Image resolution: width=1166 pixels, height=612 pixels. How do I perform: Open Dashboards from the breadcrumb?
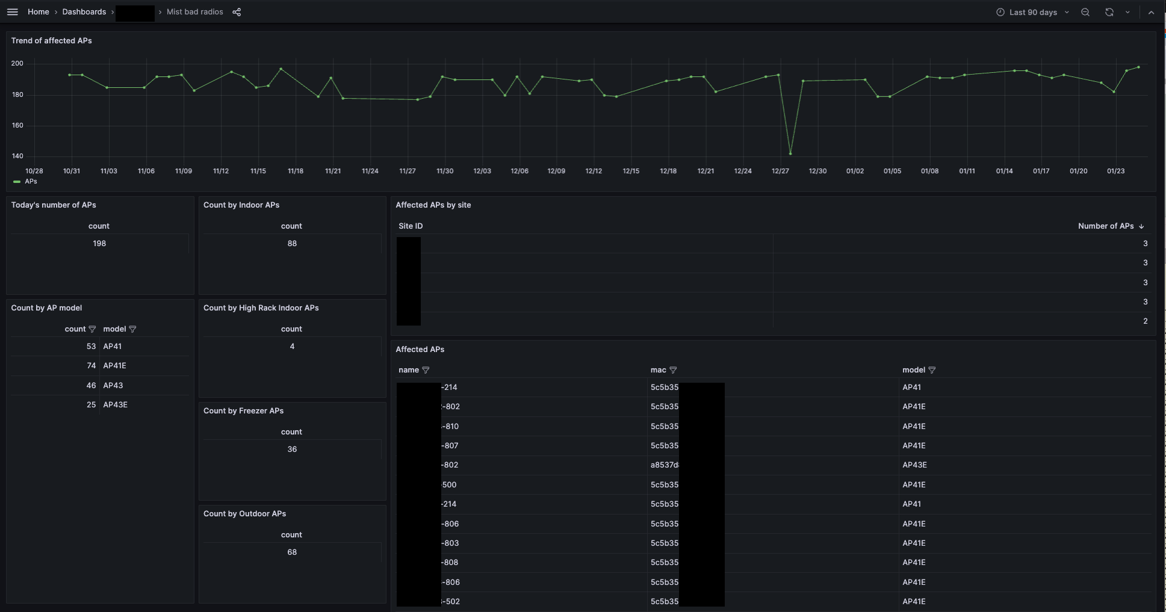84,11
